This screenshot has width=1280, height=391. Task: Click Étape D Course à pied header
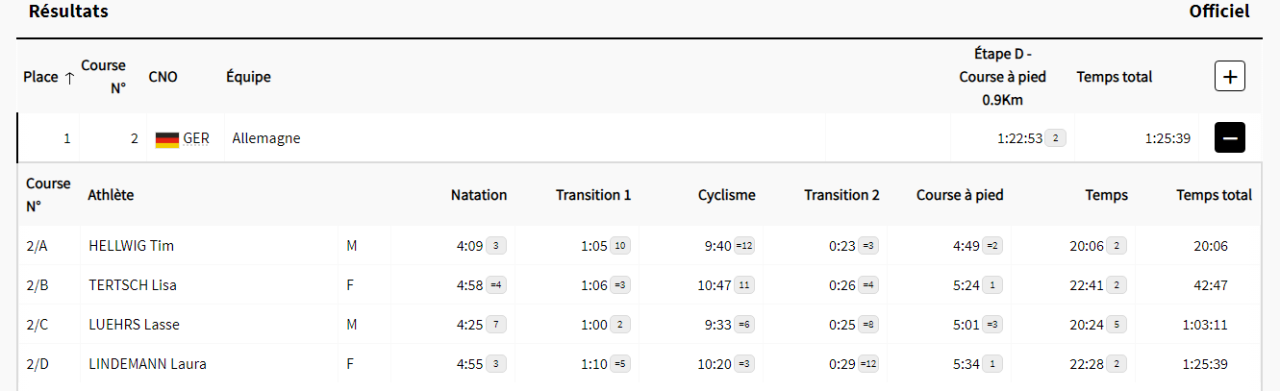point(1002,77)
